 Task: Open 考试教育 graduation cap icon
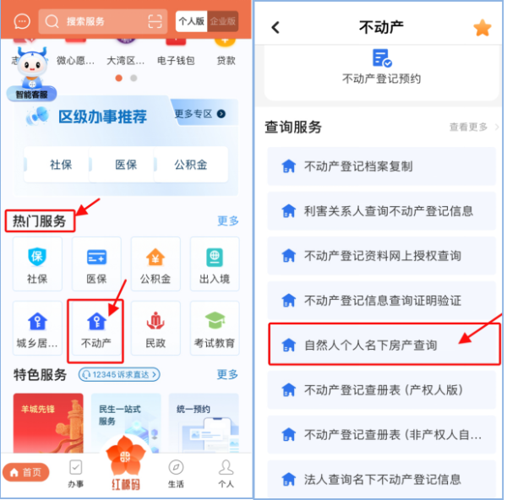coord(215,321)
